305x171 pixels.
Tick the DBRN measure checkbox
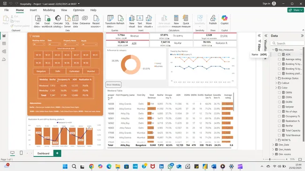(279, 93)
